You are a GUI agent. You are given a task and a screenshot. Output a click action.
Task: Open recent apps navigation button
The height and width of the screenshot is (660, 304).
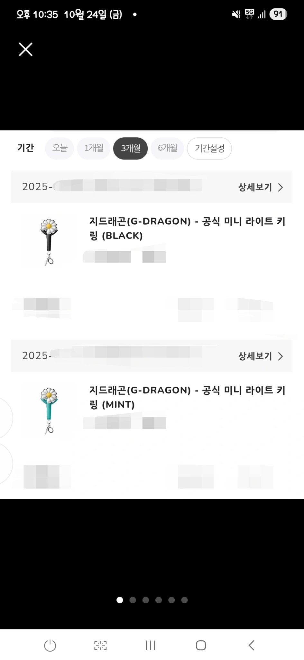point(151,645)
